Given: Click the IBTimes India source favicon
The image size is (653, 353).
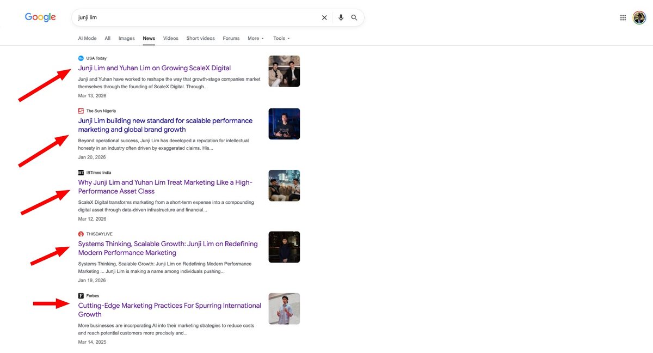Looking at the screenshot, I should (x=81, y=173).
